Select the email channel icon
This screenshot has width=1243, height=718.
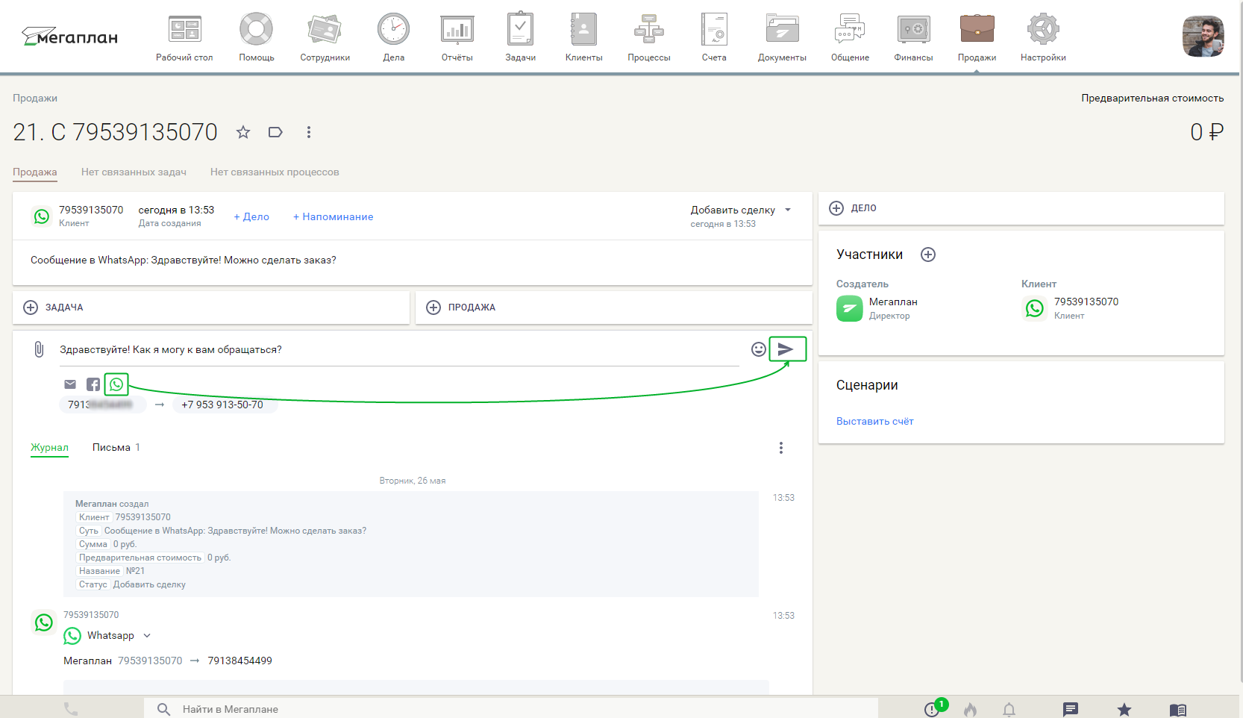70,384
